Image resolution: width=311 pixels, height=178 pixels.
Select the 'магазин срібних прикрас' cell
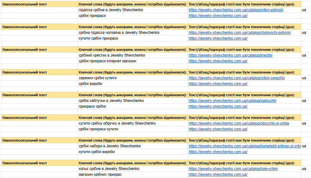(133, 174)
